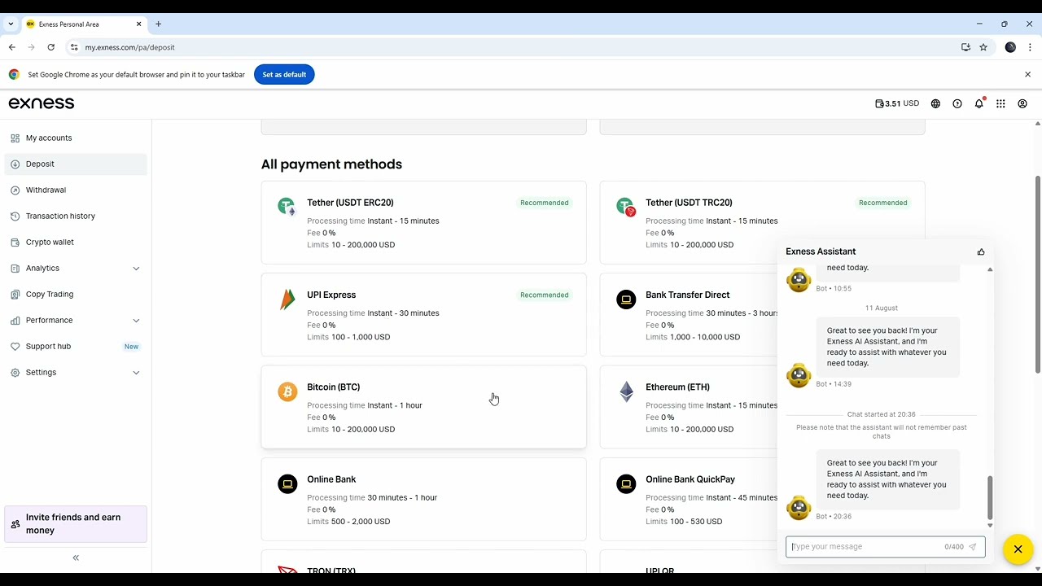Open the apps grid menu icon
This screenshot has width=1042, height=586.
click(x=1000, y=104)
